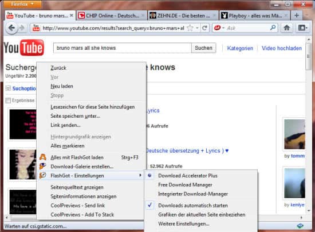Image resolution: width=315 pixels, height=232 pixels.
Task: Click the vertical scrollbar thumb
Action: click(x=309, y=57)
